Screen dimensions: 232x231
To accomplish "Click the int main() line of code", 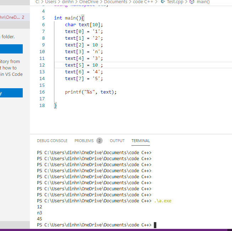I will [69, 18].
